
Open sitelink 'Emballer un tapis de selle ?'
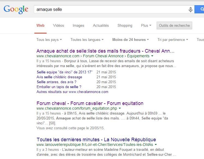click(59, 87)
